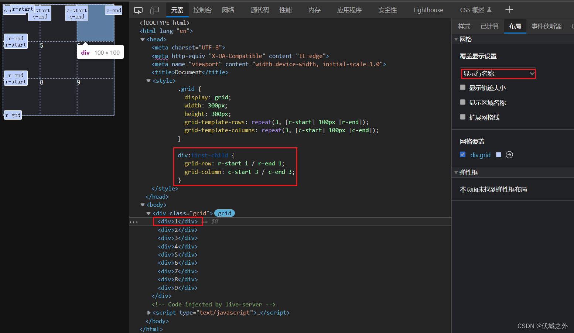Image resolution: width=574 pixels, height=333 pixels.
Task: Select the <div>8</div> DOM node
Action: [178, 279]
